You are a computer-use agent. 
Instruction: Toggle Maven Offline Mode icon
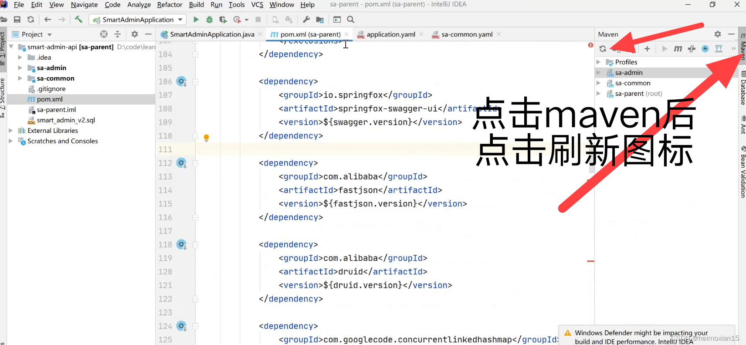[692, 49]
